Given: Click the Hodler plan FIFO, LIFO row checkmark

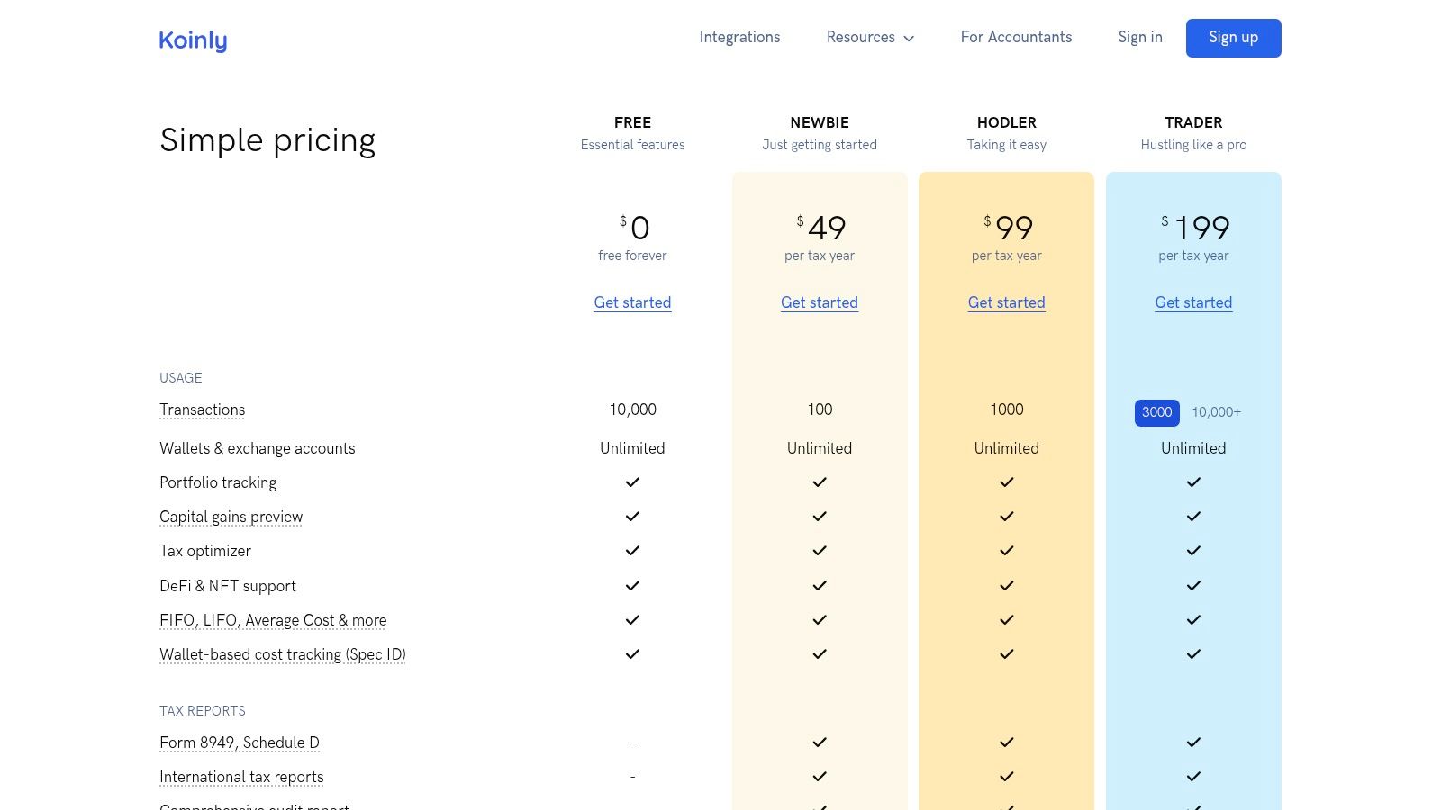Looking at the screenshot, I should (1007, 620).
